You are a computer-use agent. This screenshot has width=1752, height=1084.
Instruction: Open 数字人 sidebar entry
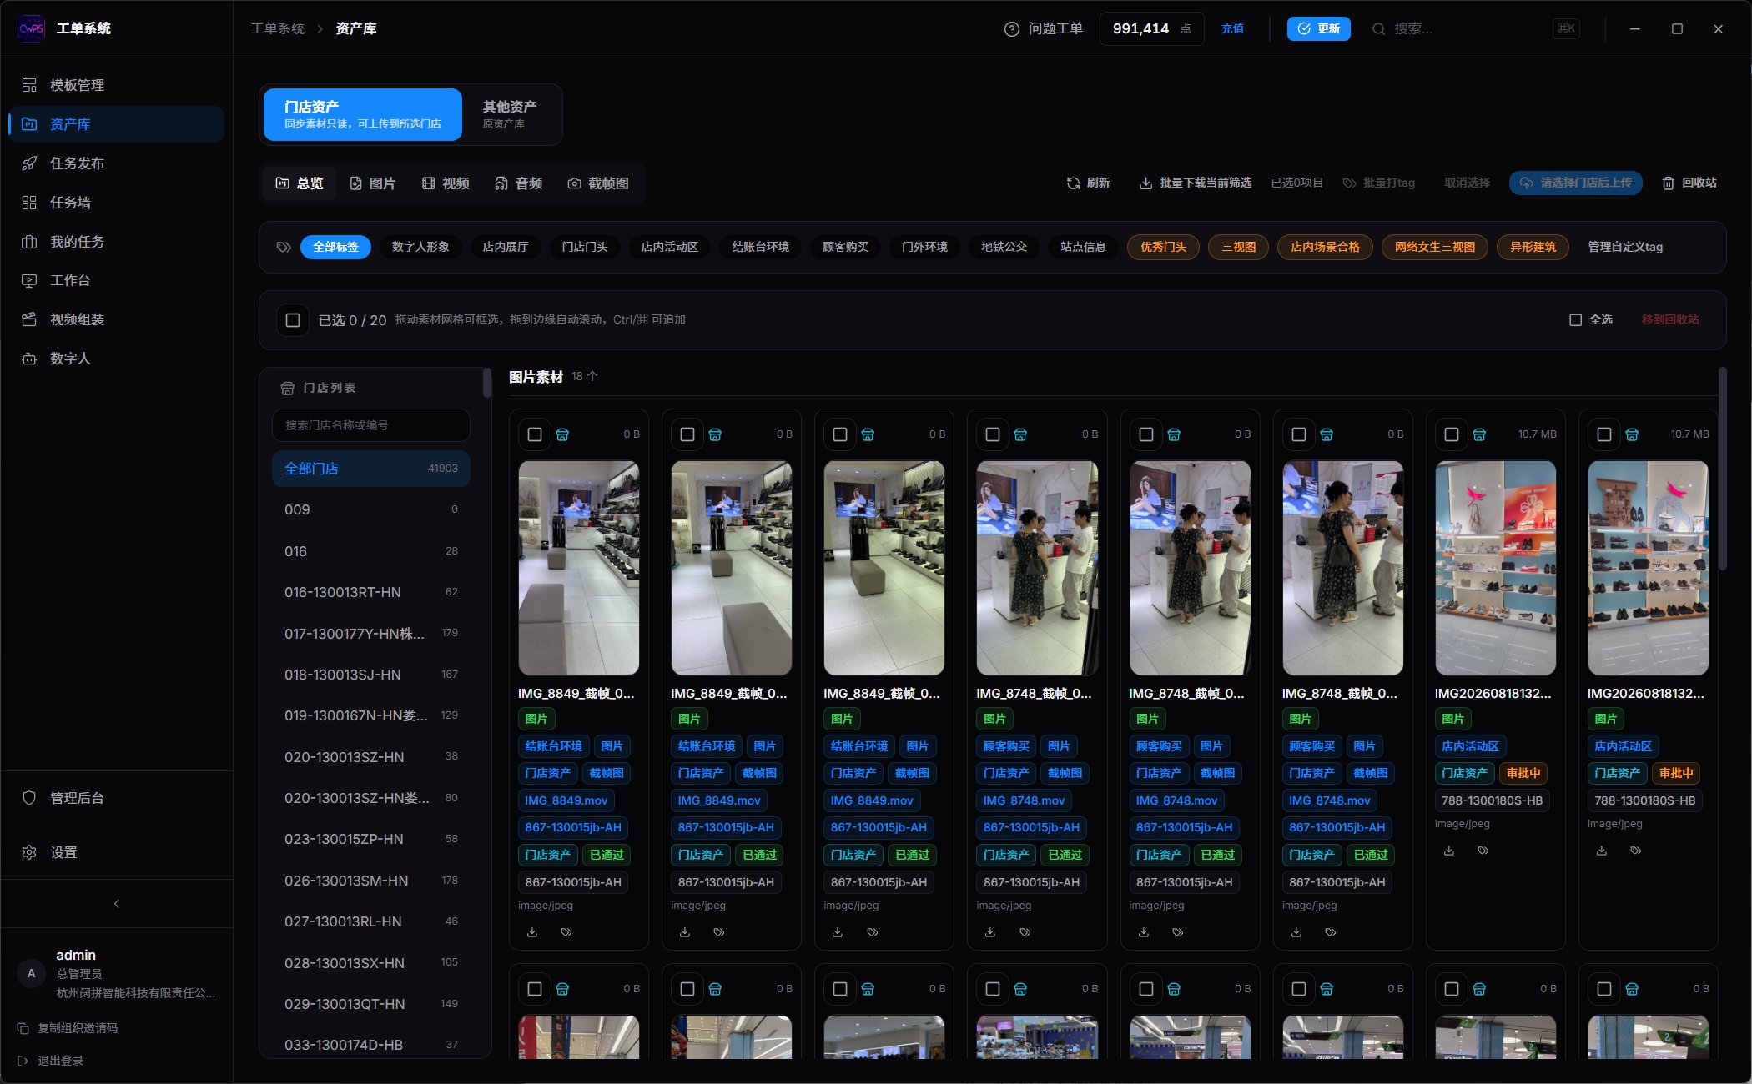[x=116, y=359]
